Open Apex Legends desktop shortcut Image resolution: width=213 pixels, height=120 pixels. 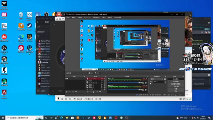click(x=4, y=94)
